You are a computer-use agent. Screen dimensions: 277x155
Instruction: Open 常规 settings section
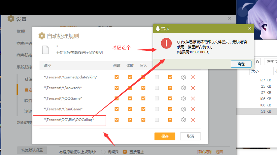(x=21, y=31)
